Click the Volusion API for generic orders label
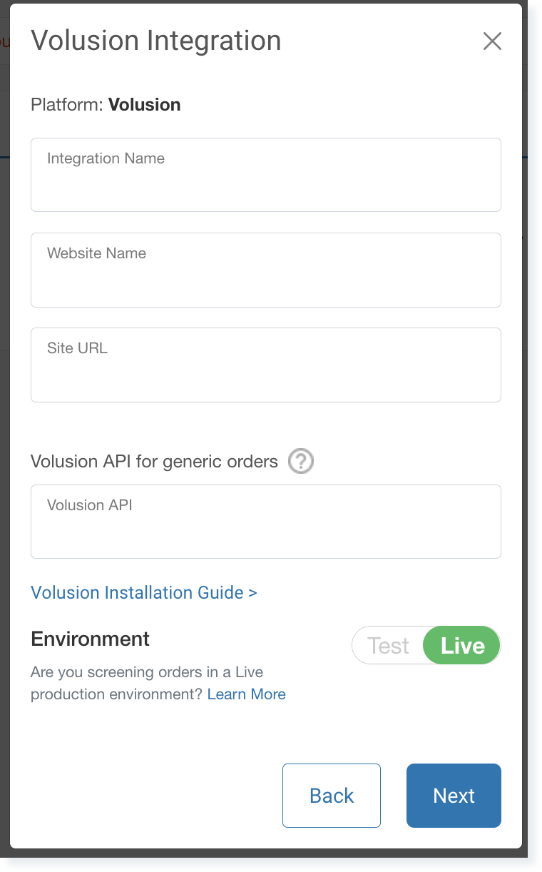Image resolution: width=542 pixels, height=872 pixels. 153,462
